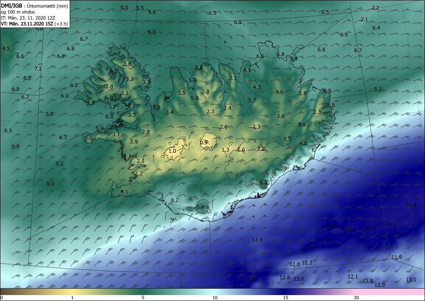Viewport: 425px width, 301px height.
Task: Click the 5.3 value on the map
Action: 378,89
